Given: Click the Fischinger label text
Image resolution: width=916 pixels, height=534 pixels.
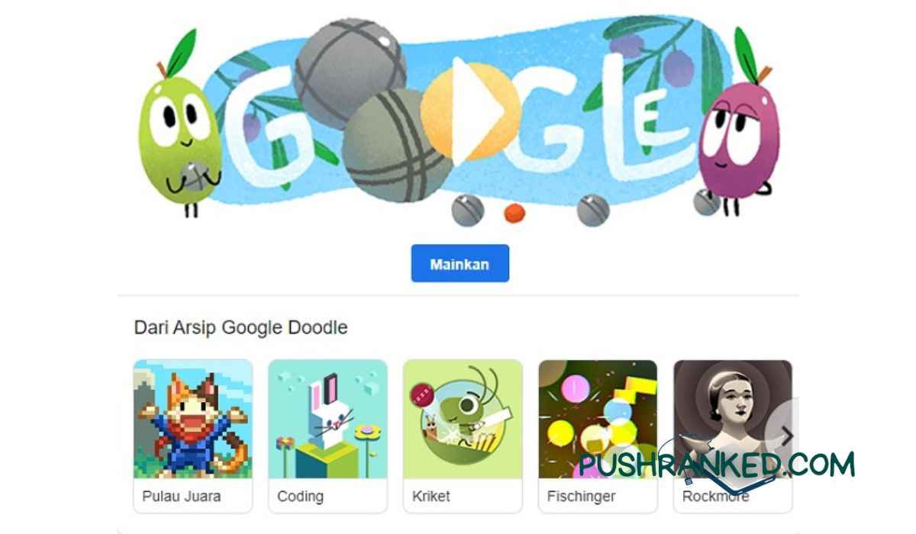Looking at the screenshot, I should pos(581,497).
